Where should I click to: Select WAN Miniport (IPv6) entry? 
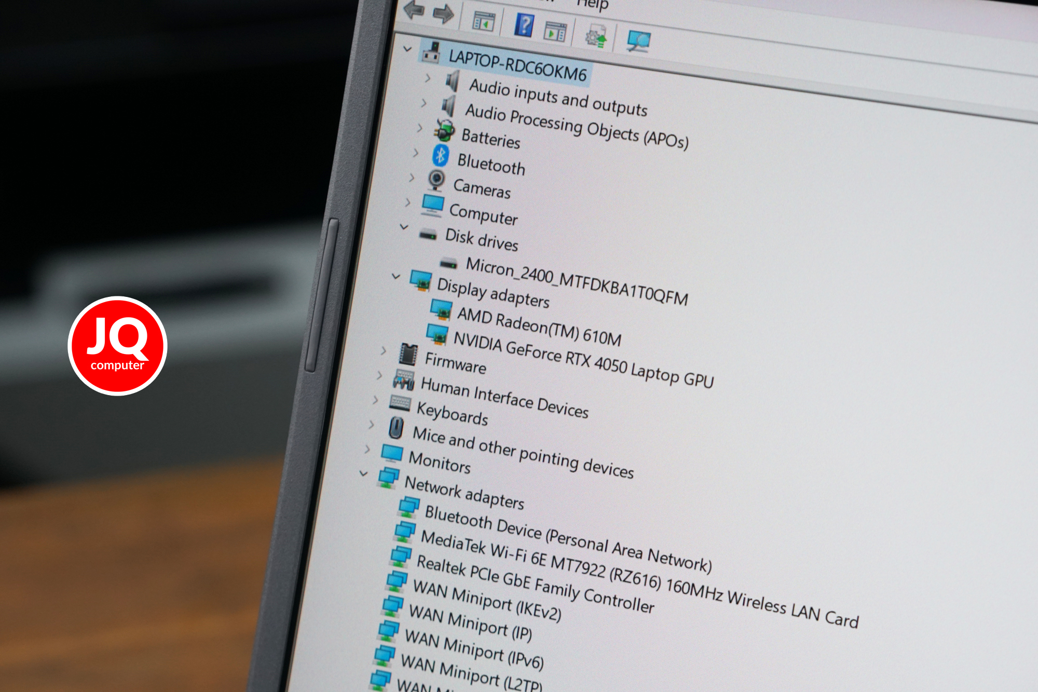474,649
